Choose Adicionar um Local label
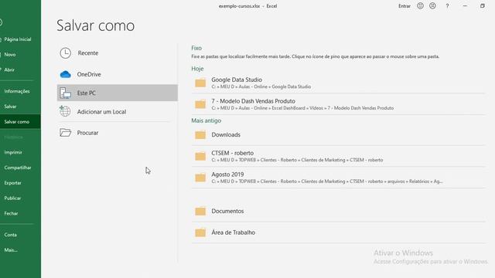 (x=101, y=111)
